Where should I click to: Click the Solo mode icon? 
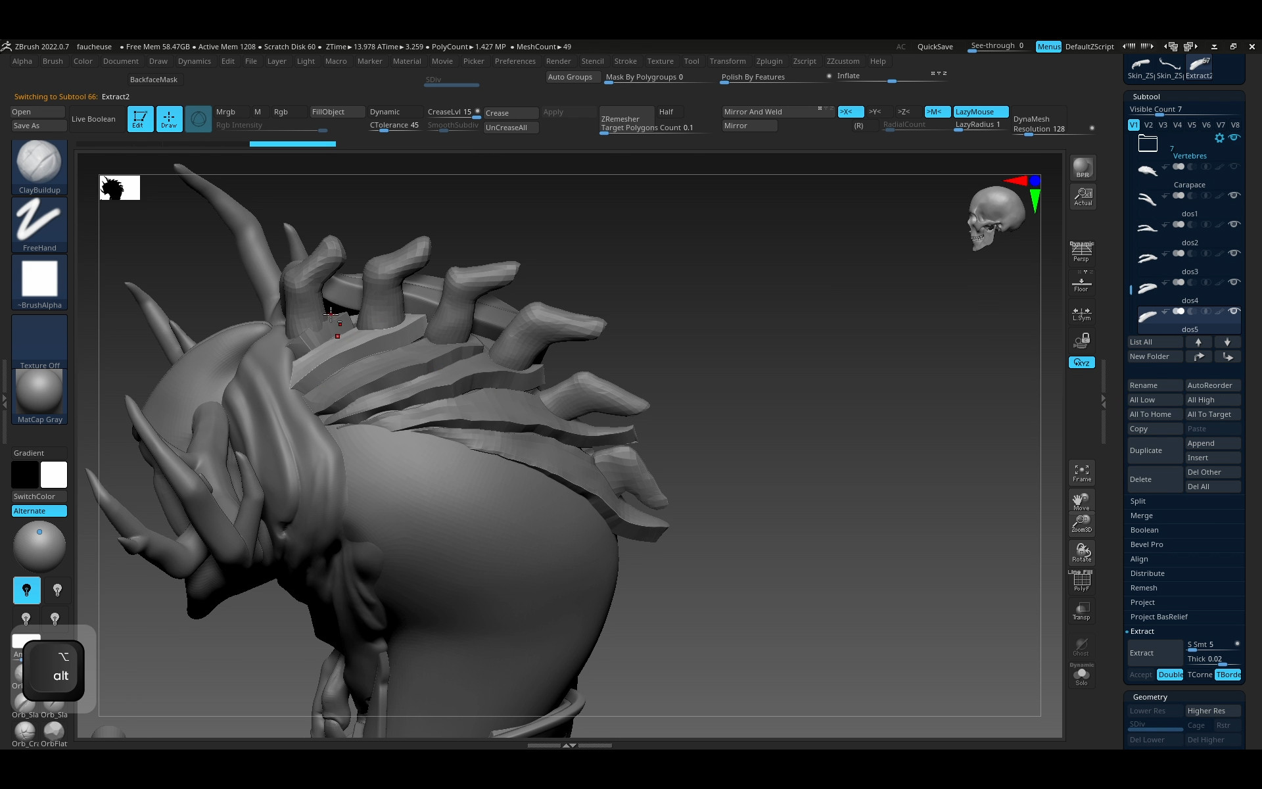point(1081,676)
